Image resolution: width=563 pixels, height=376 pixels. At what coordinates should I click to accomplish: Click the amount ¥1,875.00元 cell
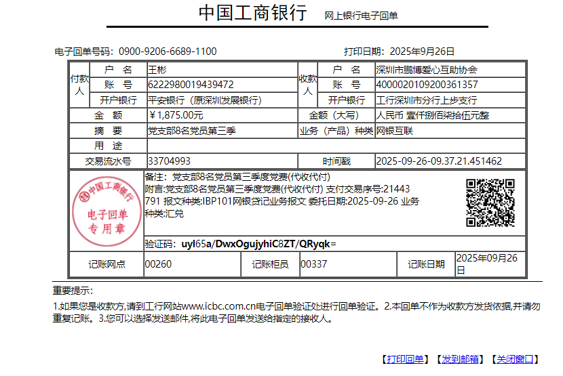176,115
